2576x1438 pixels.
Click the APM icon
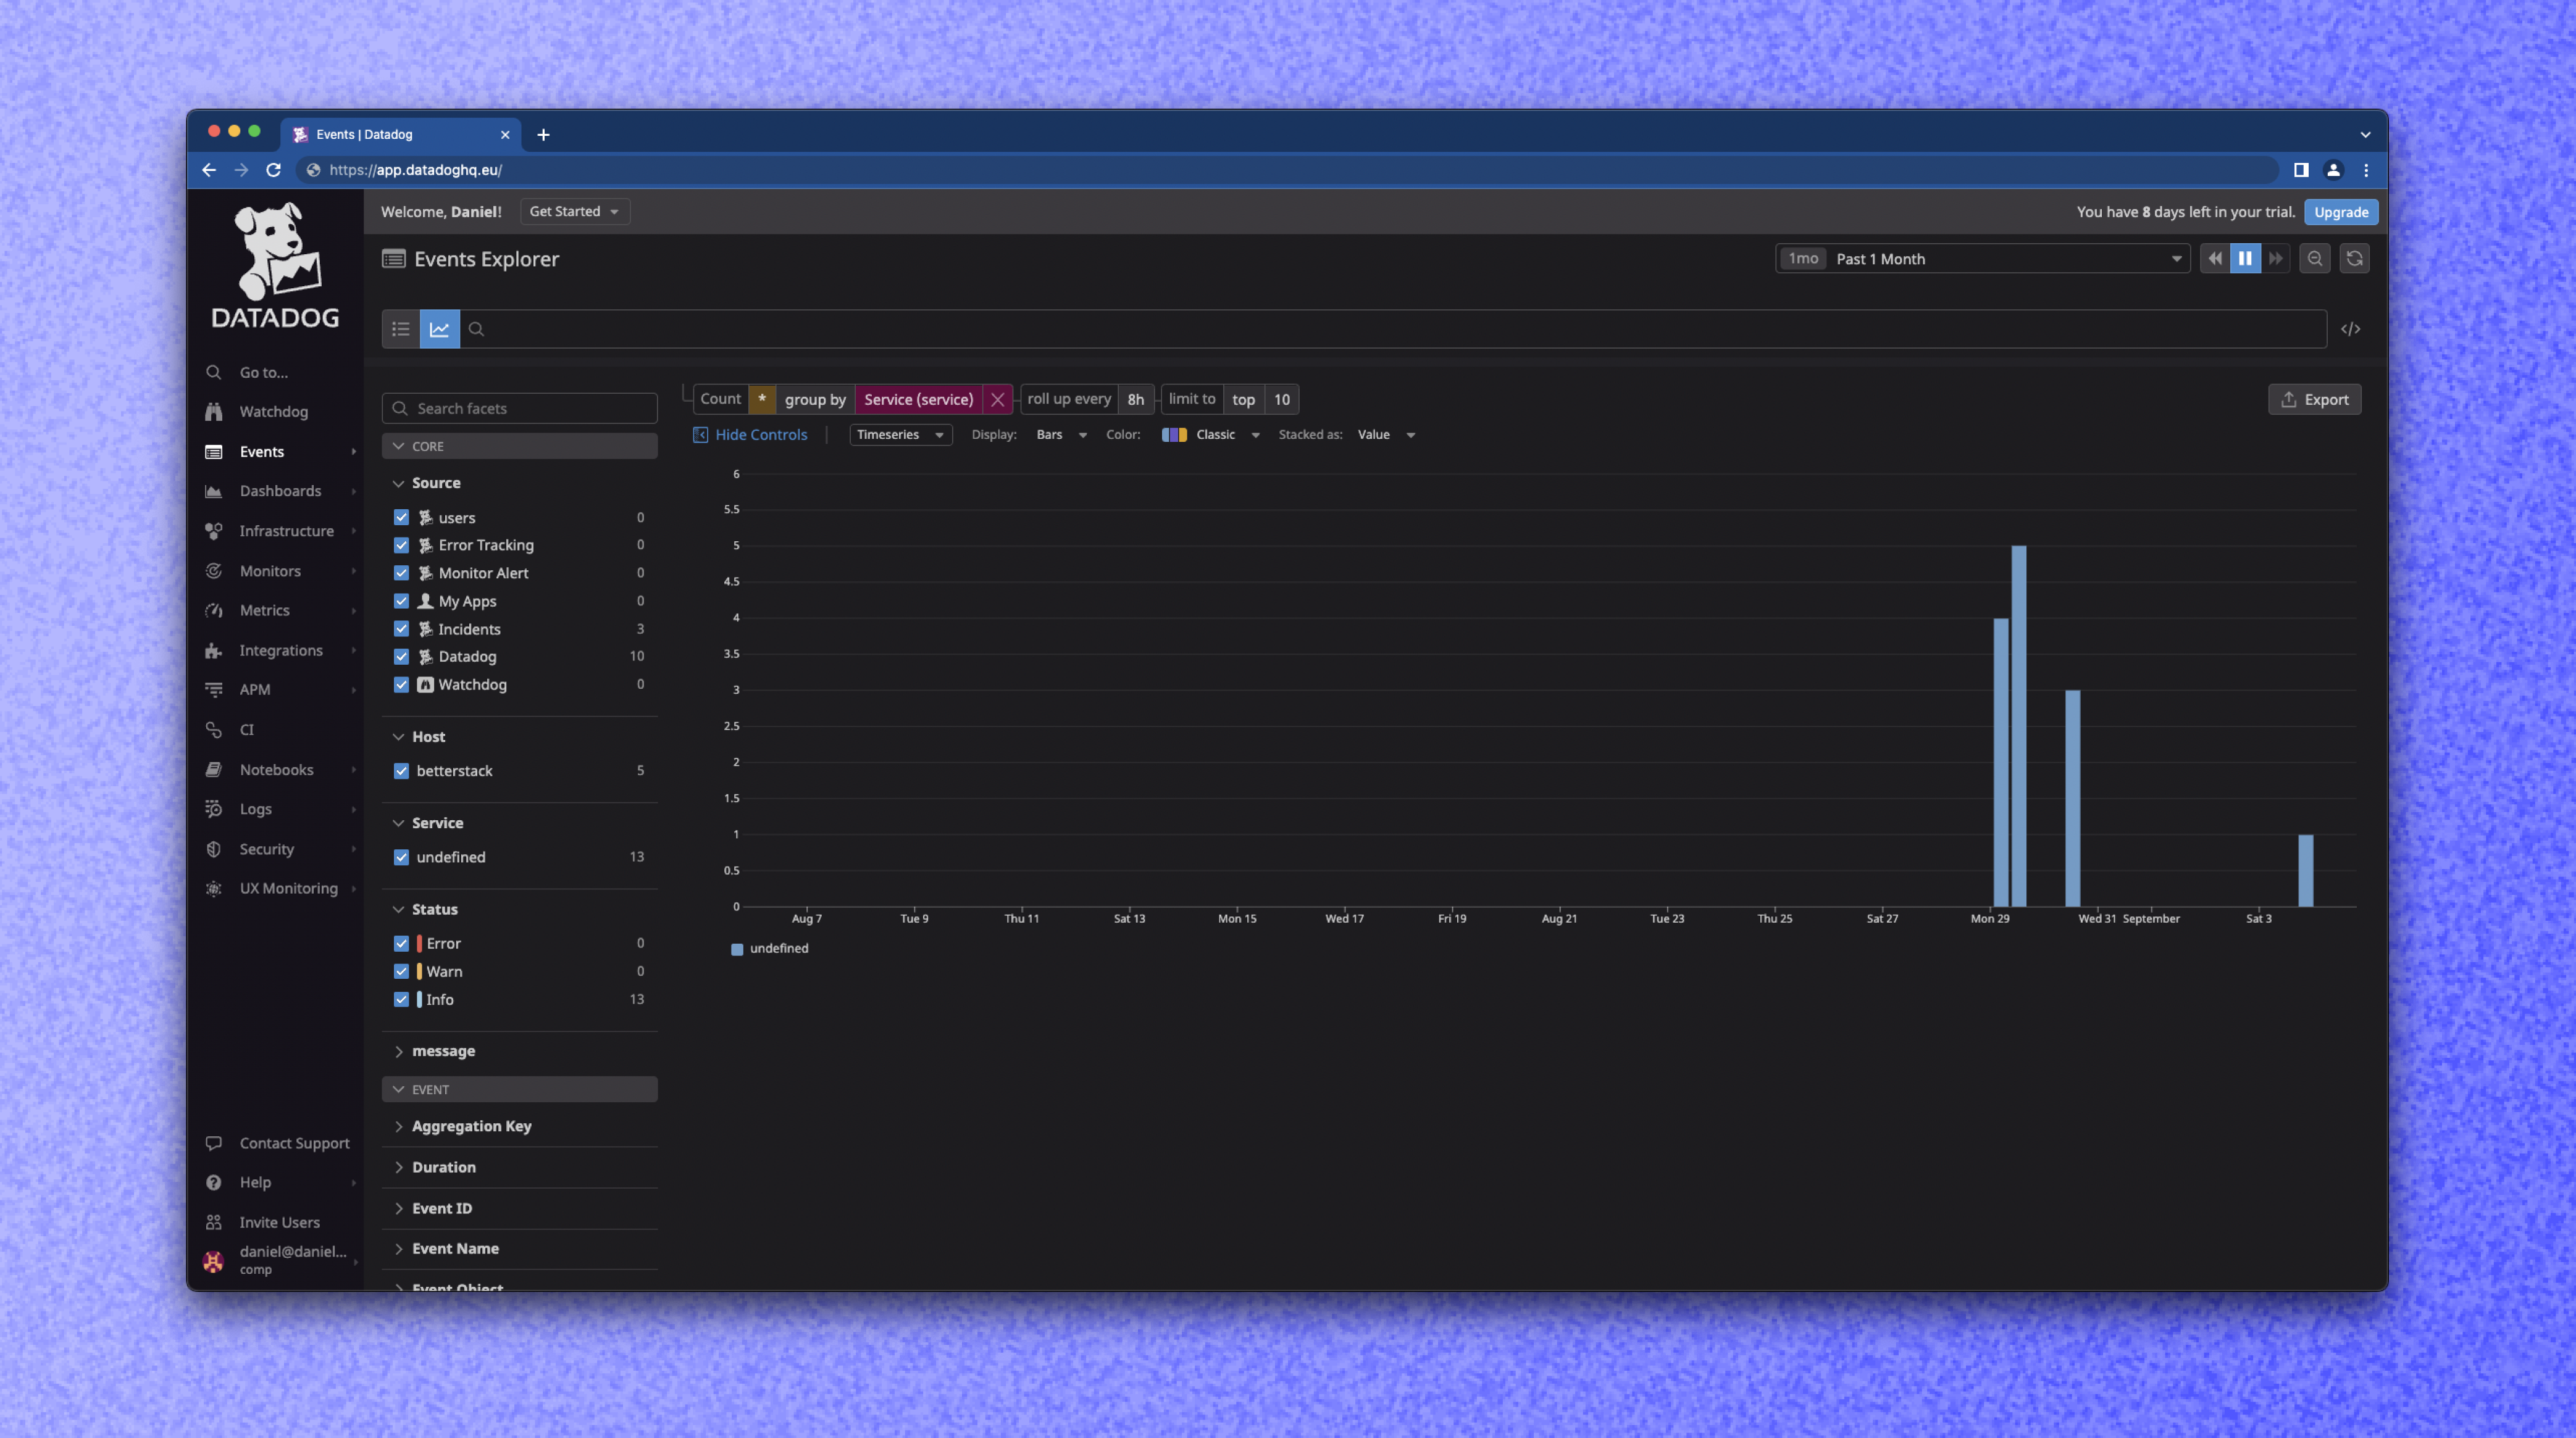click(x=214, y=689)
